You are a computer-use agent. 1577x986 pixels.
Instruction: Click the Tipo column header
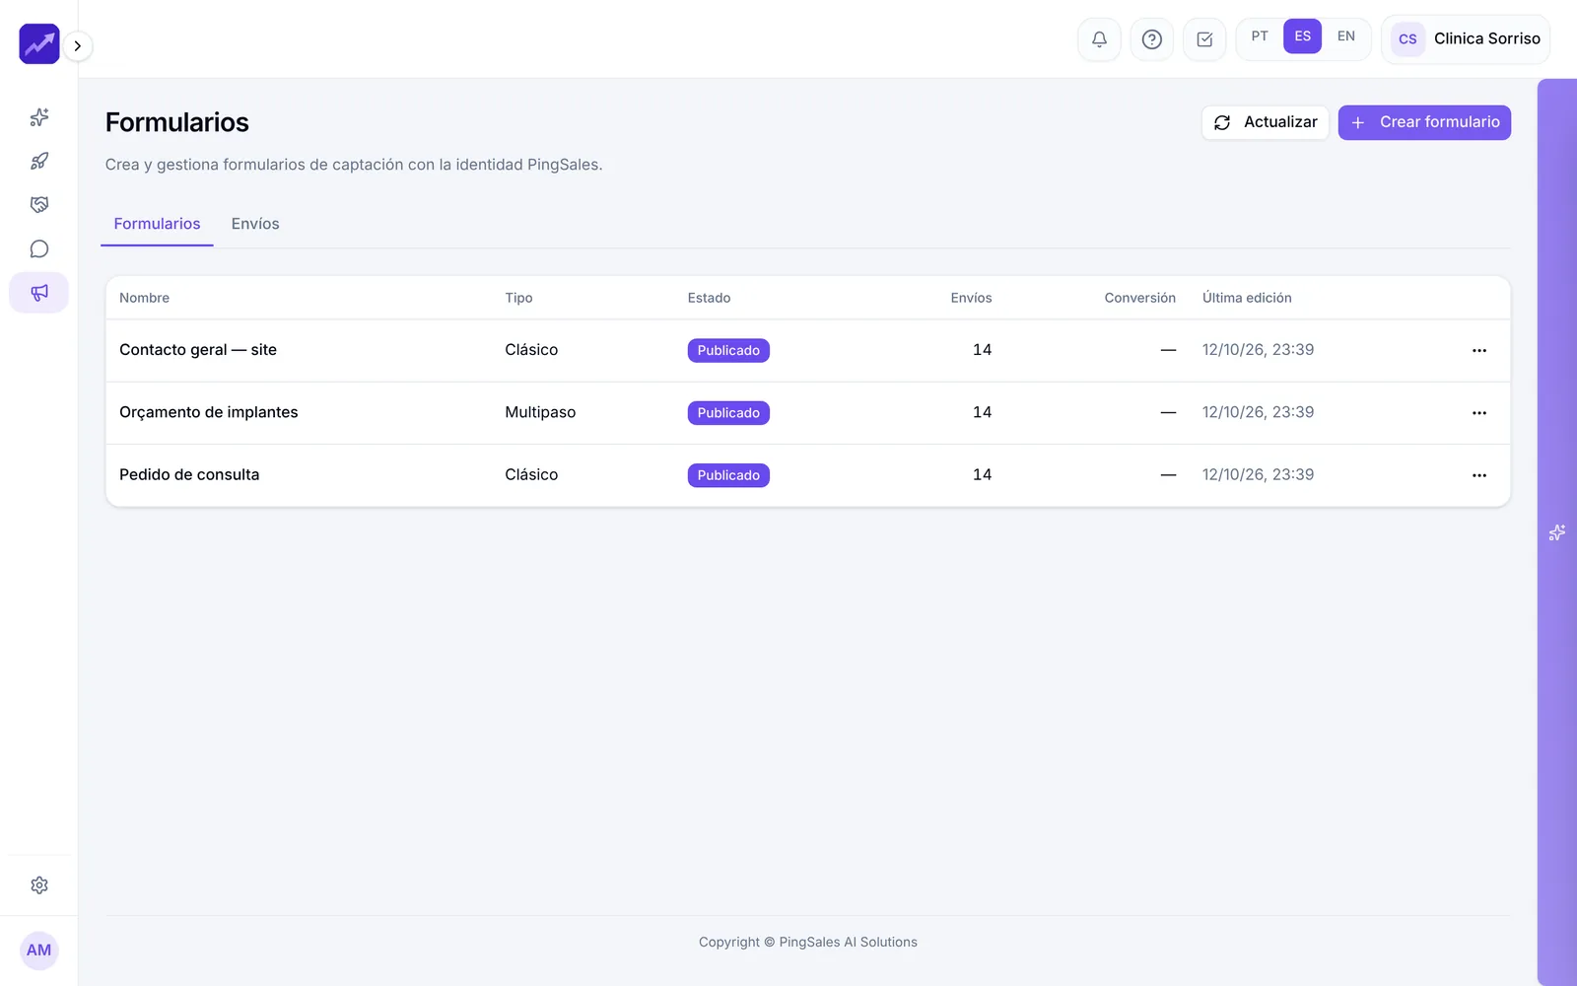tap(518, 298)
